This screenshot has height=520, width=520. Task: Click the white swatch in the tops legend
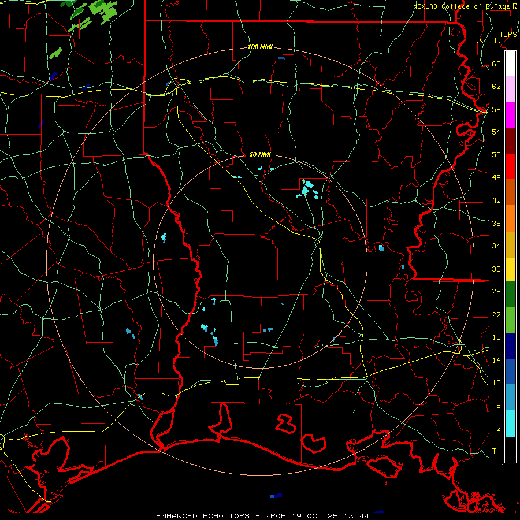(510, 64)
